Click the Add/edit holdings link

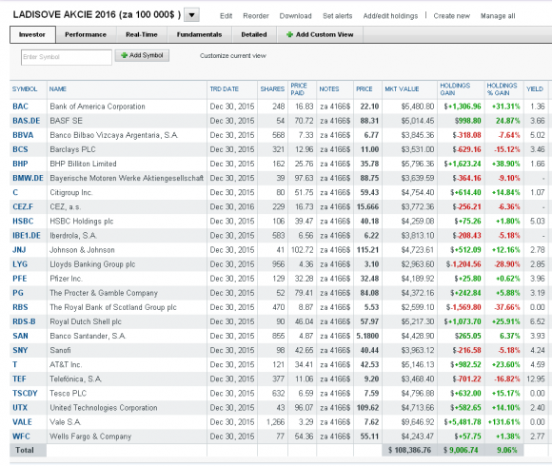click(390, 16)
